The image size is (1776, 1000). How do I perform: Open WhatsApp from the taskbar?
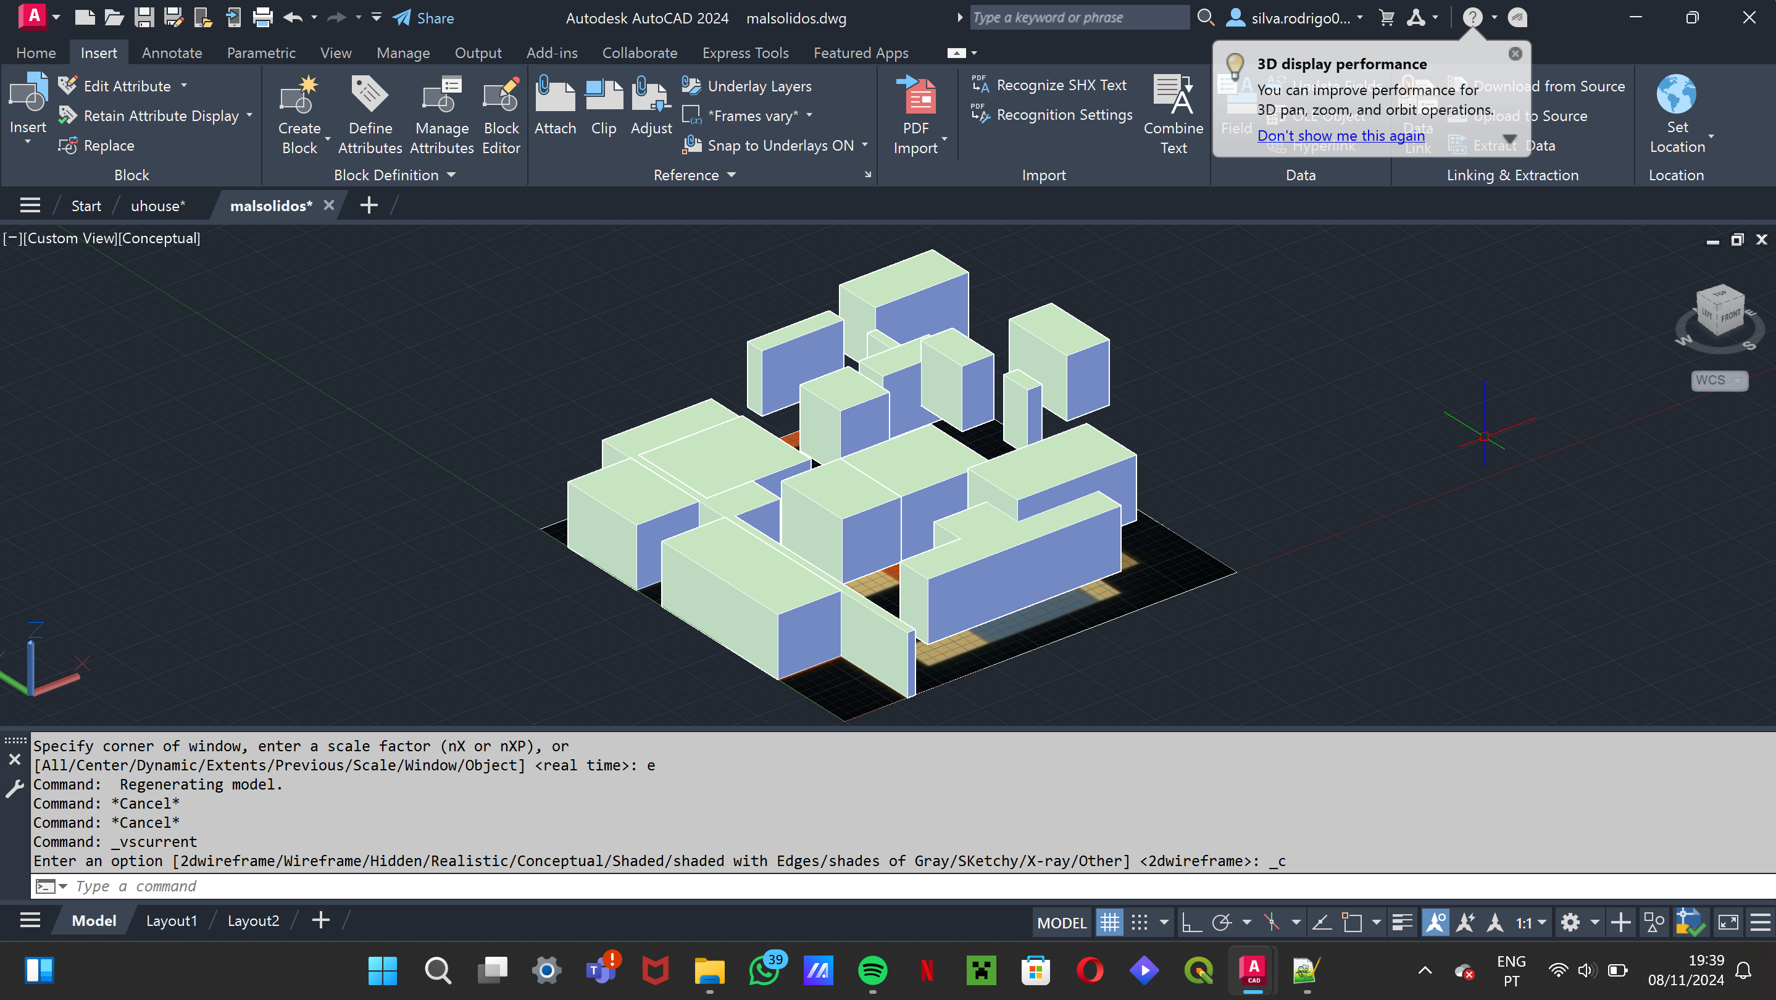click(x=764, y=971)
